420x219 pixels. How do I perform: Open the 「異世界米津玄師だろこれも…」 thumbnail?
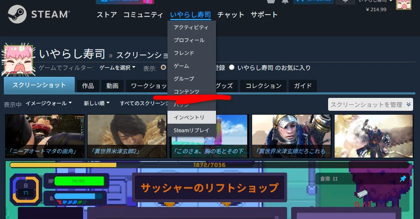(292, 136)
